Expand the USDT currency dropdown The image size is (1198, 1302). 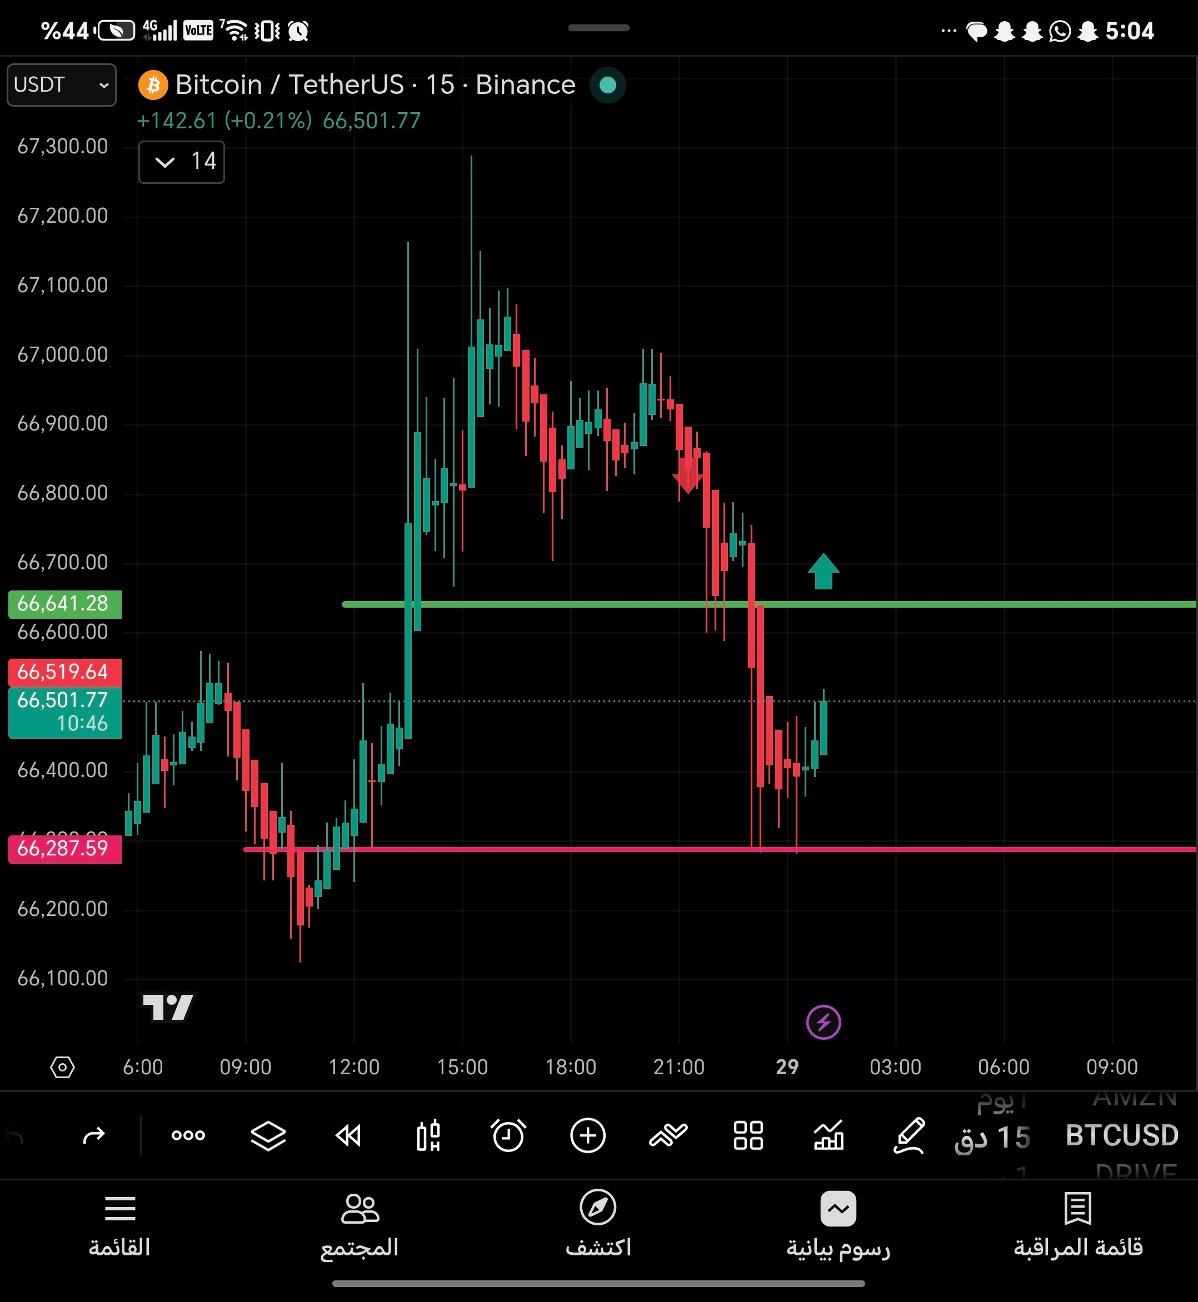tap(62, 85)
